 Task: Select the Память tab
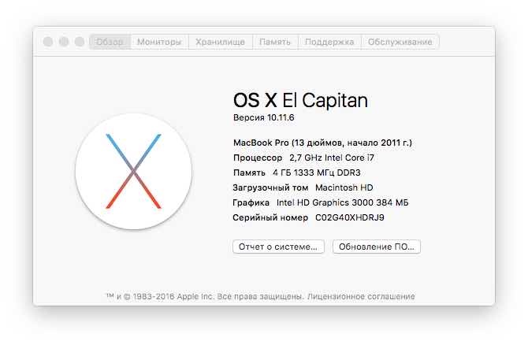[x=275, y=42]
